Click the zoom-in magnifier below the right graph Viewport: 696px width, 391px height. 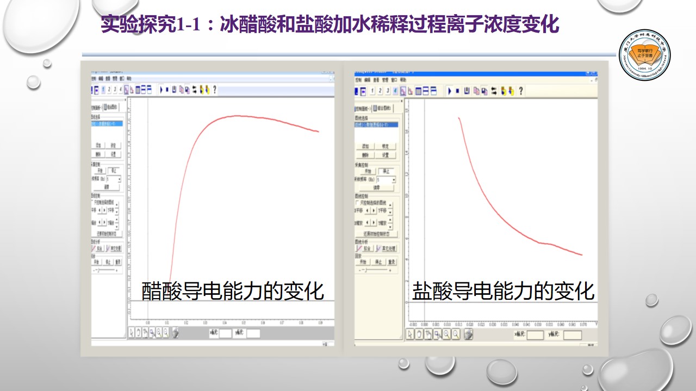click(447, 335)
